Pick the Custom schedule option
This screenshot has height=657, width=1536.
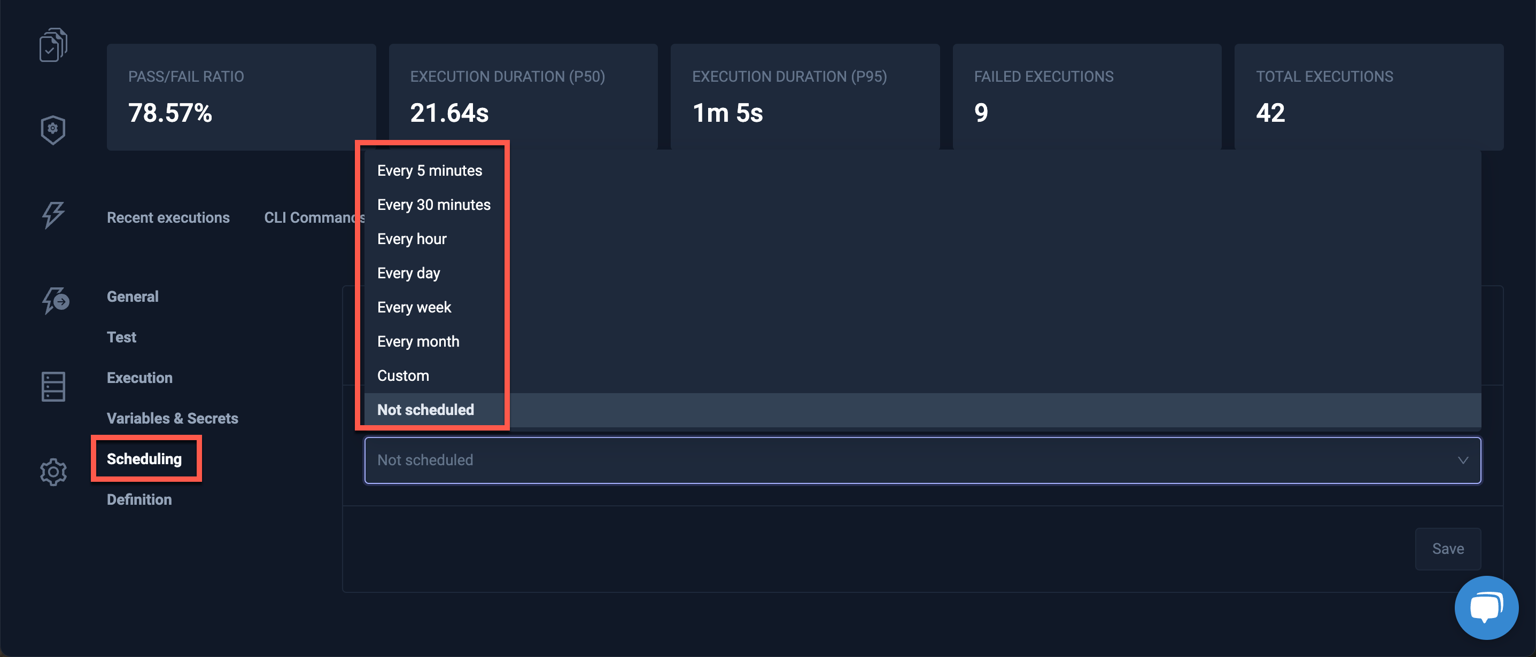pos(403,375)
